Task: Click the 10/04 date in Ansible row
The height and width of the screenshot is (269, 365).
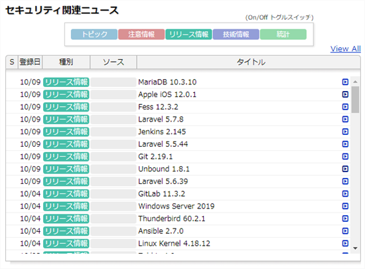Action: (31, 231)
